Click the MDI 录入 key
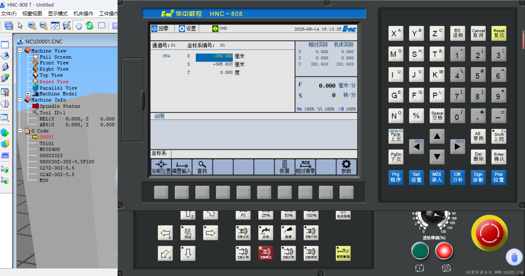525x276 pixels. pos(437,177)
